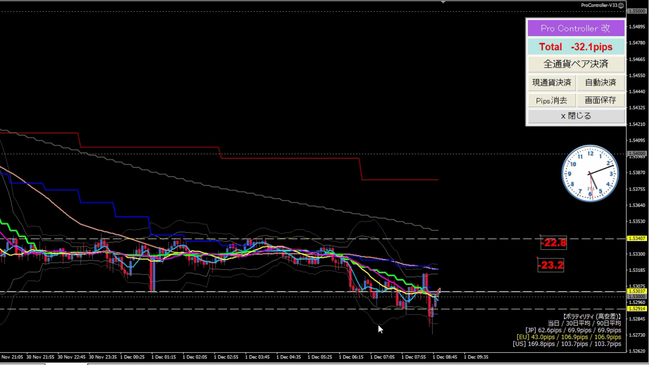The image size is (649, 365).
Task: Click the 30 Nov 21:55 time label
Action: point(41,357)
